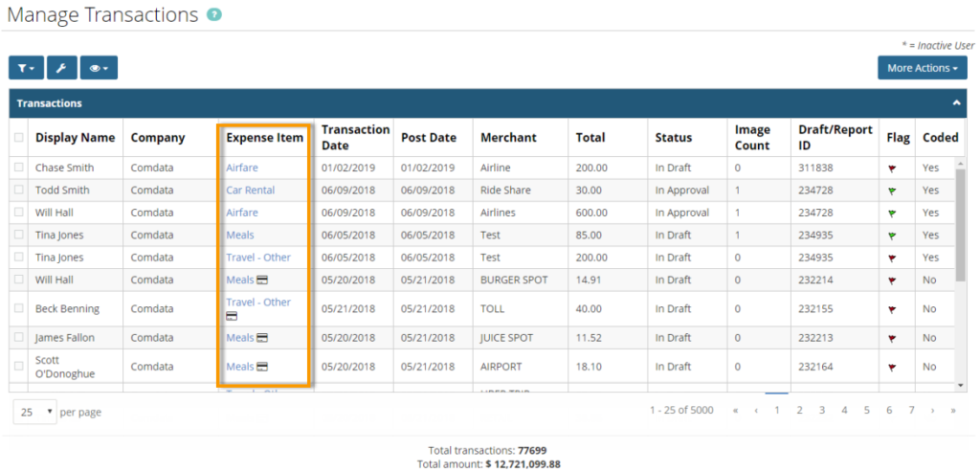The height and width of the screenshot is (472, 980).
Task: Select the Chase Smith row checkbox
Action: [19, 168]
